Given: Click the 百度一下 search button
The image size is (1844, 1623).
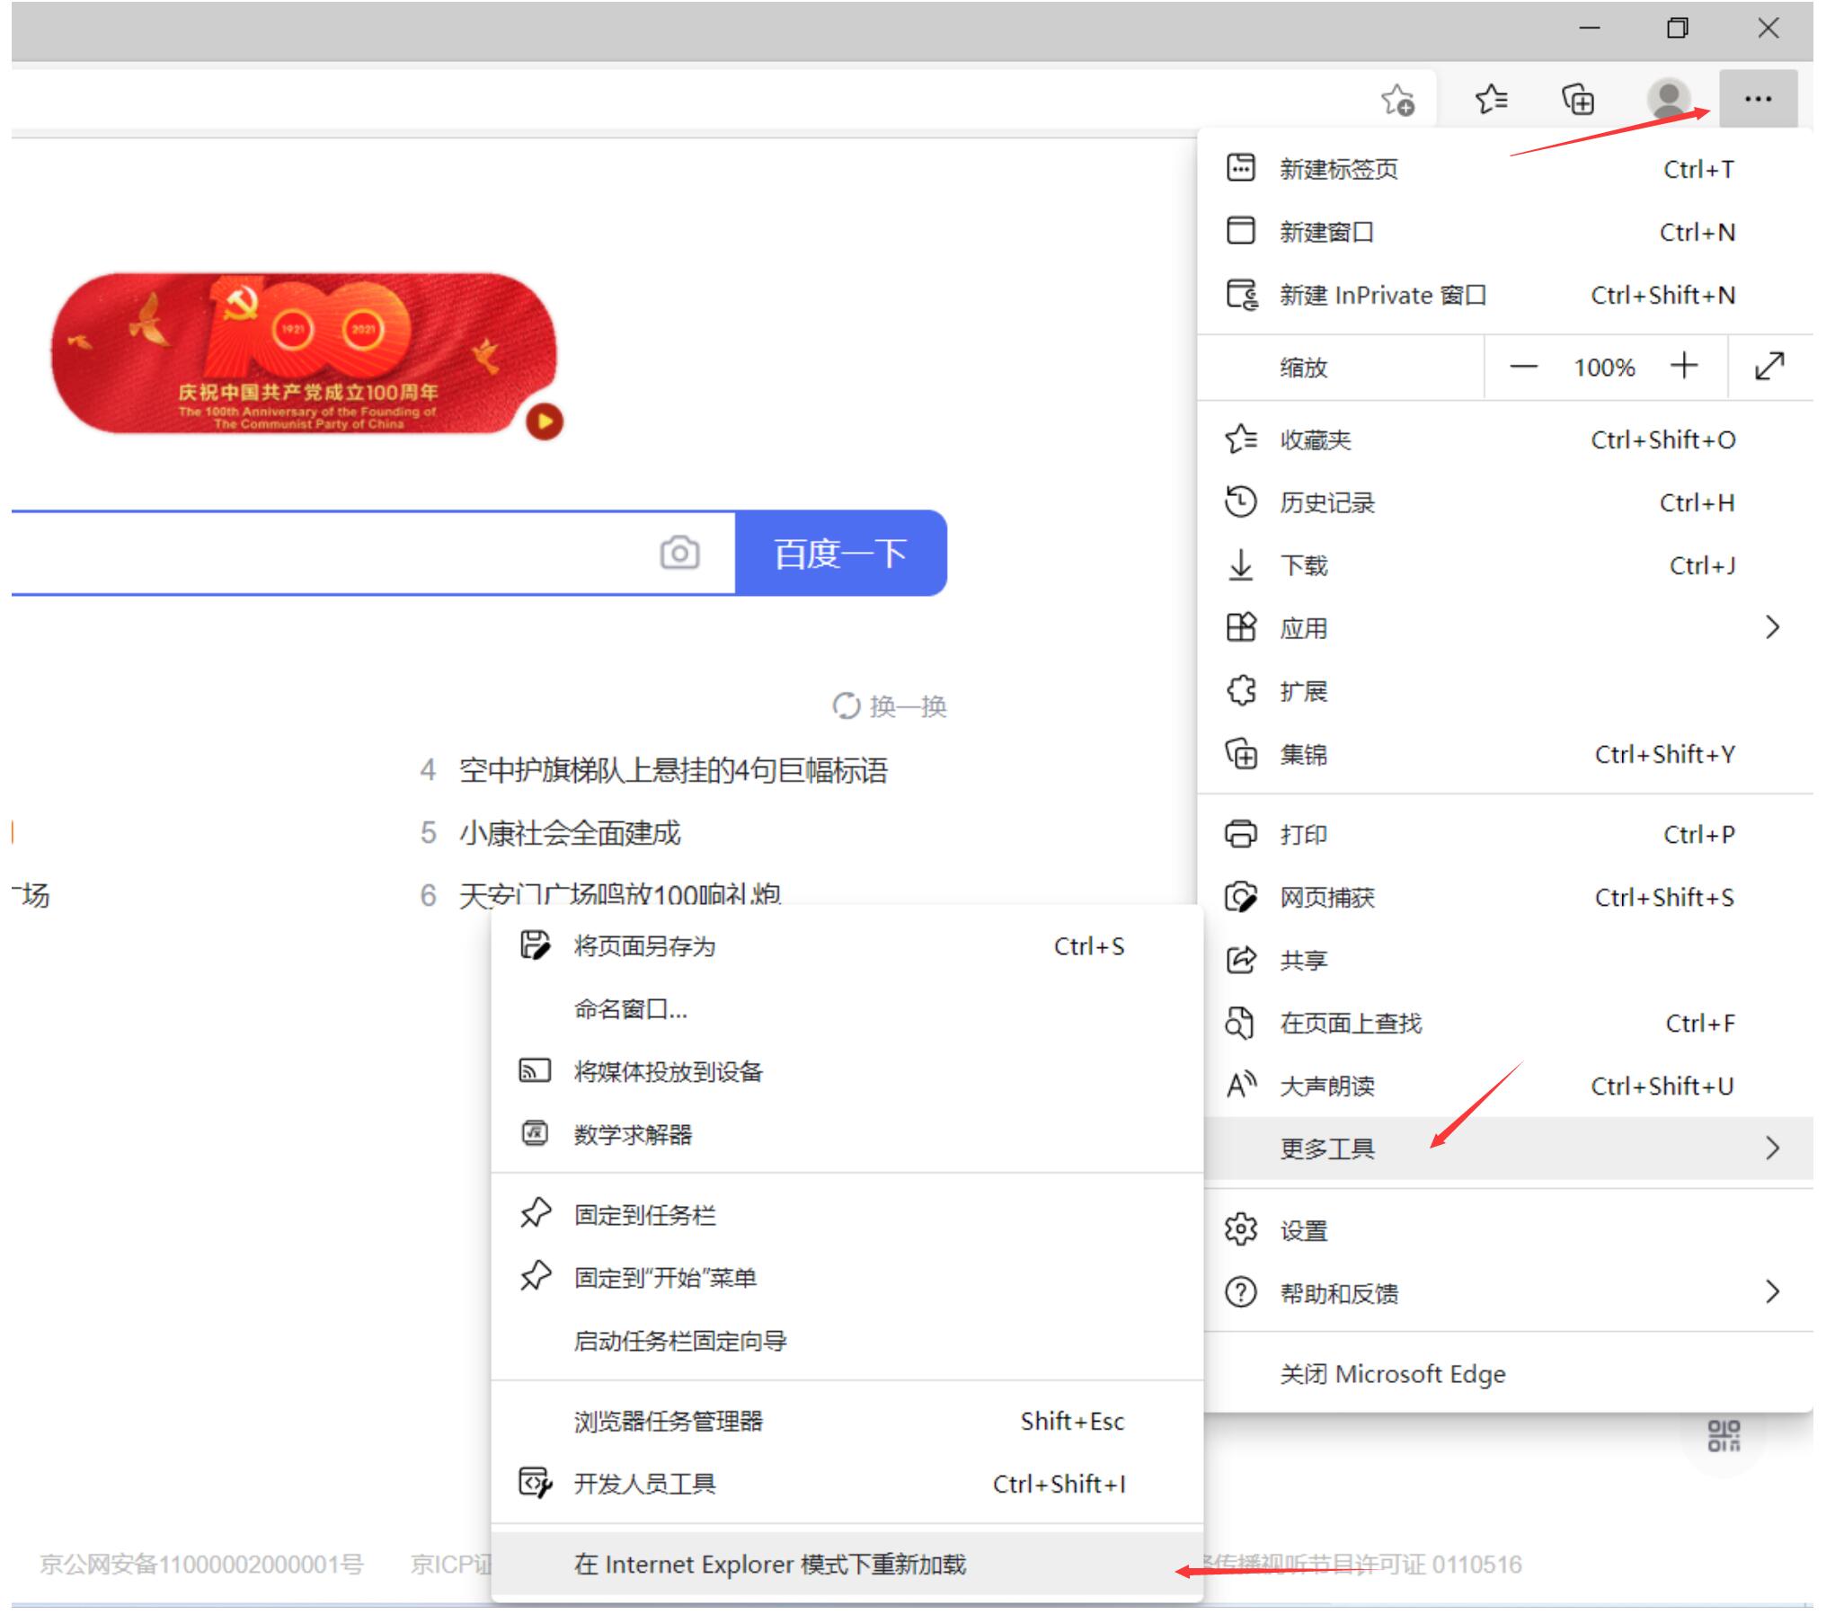Looking at the screenshot, I should (841, 553).
